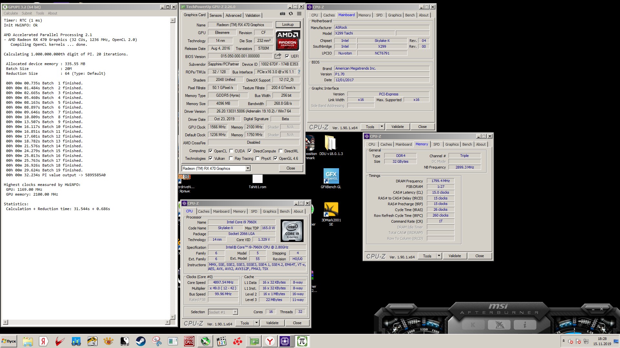Click the Close button in GPU-Z

coord(291,168)
